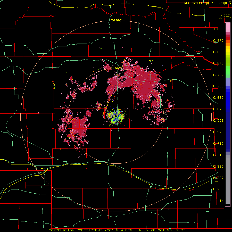
Task: Click the 0.947 scale value
Action: pyautogui.click(x=218, y=40)
